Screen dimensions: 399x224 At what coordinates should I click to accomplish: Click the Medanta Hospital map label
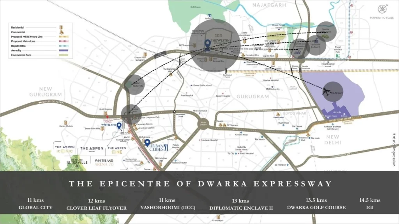(211, 140)
